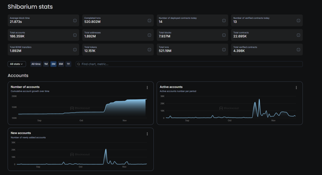The width and height of the screenshot is (322, 175).
Task: Open the New accounts chart title
Action: click(x=21, y=133)
